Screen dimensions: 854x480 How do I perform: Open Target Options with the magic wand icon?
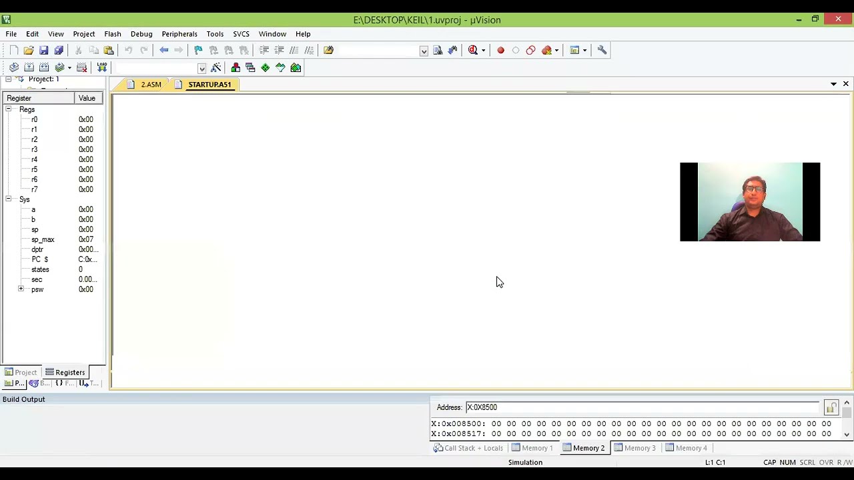click(216, 67)
